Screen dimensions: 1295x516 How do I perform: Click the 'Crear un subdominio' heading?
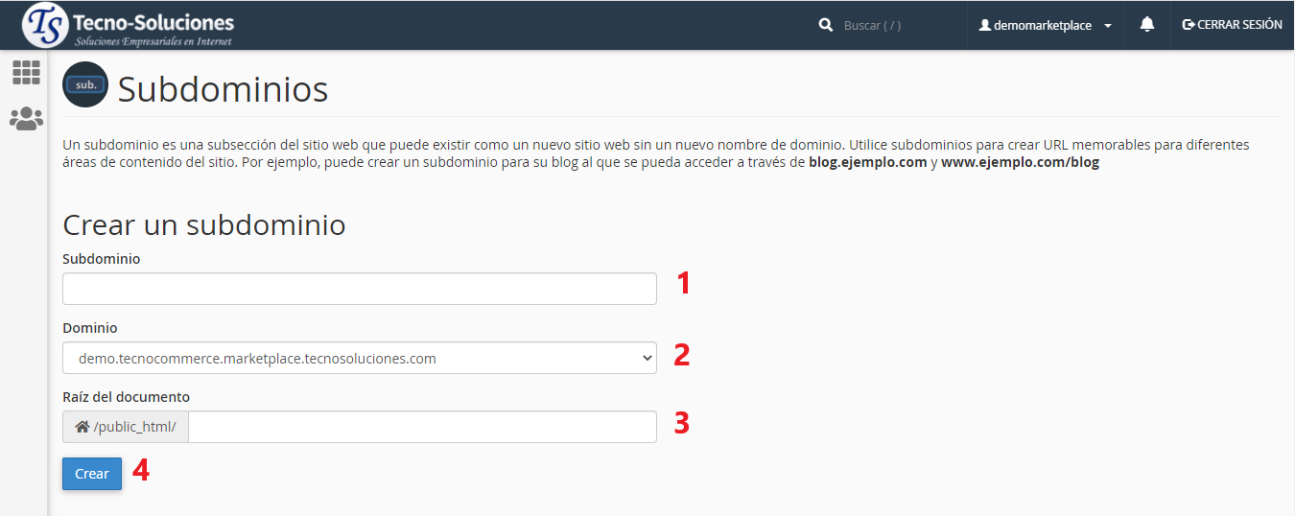click(203, 224)
